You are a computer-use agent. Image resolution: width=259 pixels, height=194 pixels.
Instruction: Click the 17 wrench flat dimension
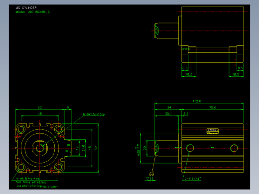(x=147, y=179)
